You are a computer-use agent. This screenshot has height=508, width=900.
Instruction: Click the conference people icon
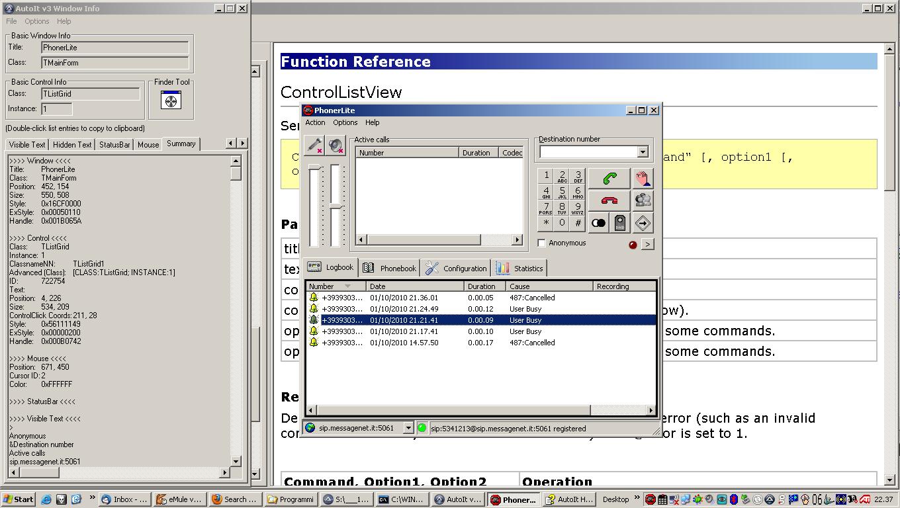point(642,200)
